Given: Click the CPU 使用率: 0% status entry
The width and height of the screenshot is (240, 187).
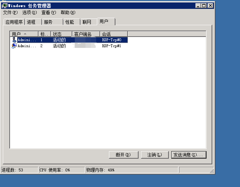Looking at the screenshot, I should 62,170.
